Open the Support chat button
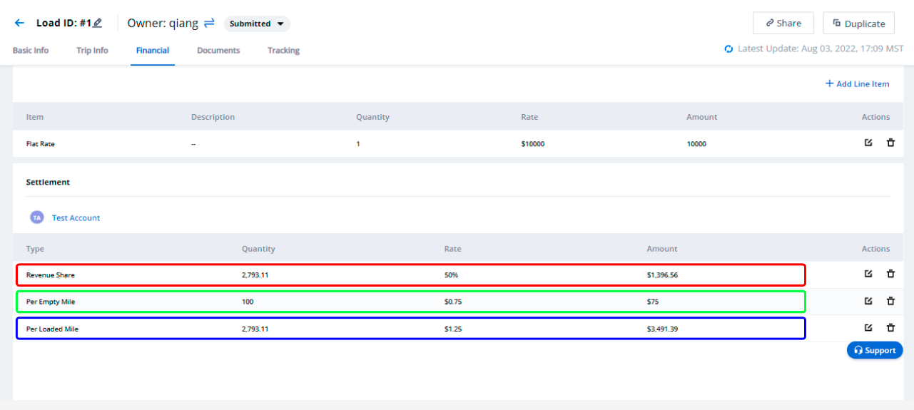 [875, 350]
